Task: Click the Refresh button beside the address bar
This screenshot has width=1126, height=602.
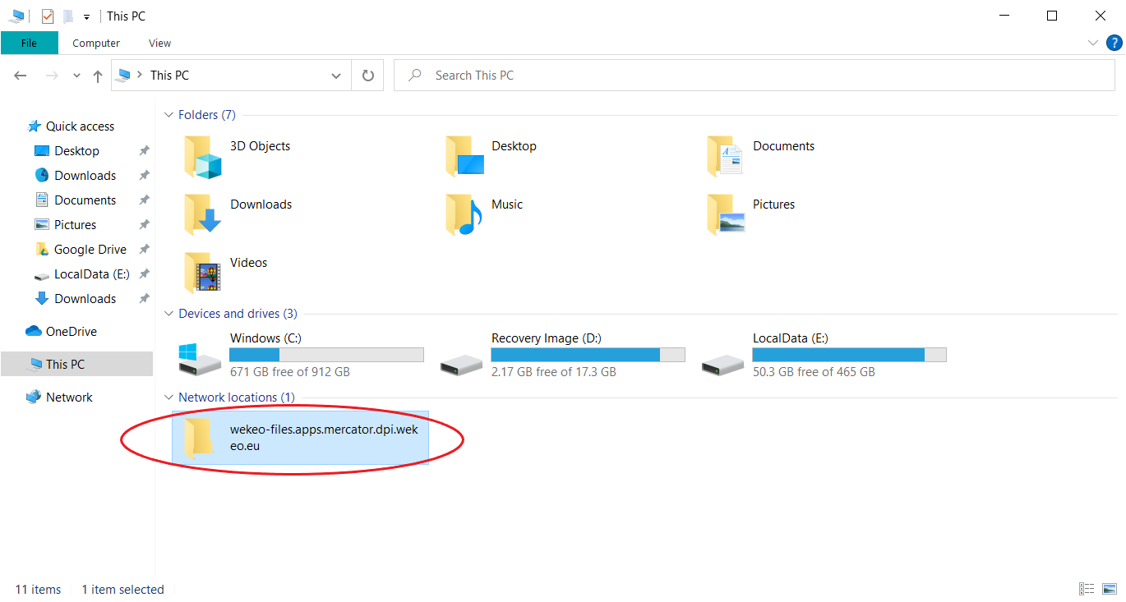Action: tap(368, 76)
